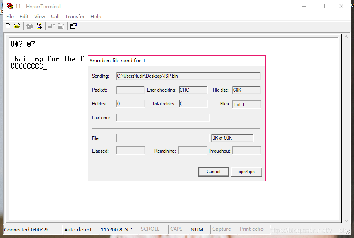Click the 'Ymodem file send for 11' dialog title
This screenshot has height=238, width=354.
pyautogui.click(x=119, y=60)
